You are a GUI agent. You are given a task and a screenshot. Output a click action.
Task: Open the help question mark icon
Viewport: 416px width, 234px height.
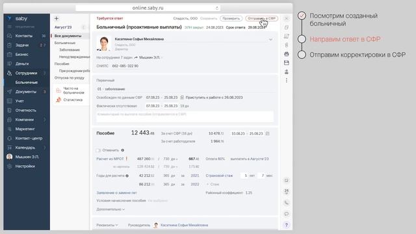[286, 225]
